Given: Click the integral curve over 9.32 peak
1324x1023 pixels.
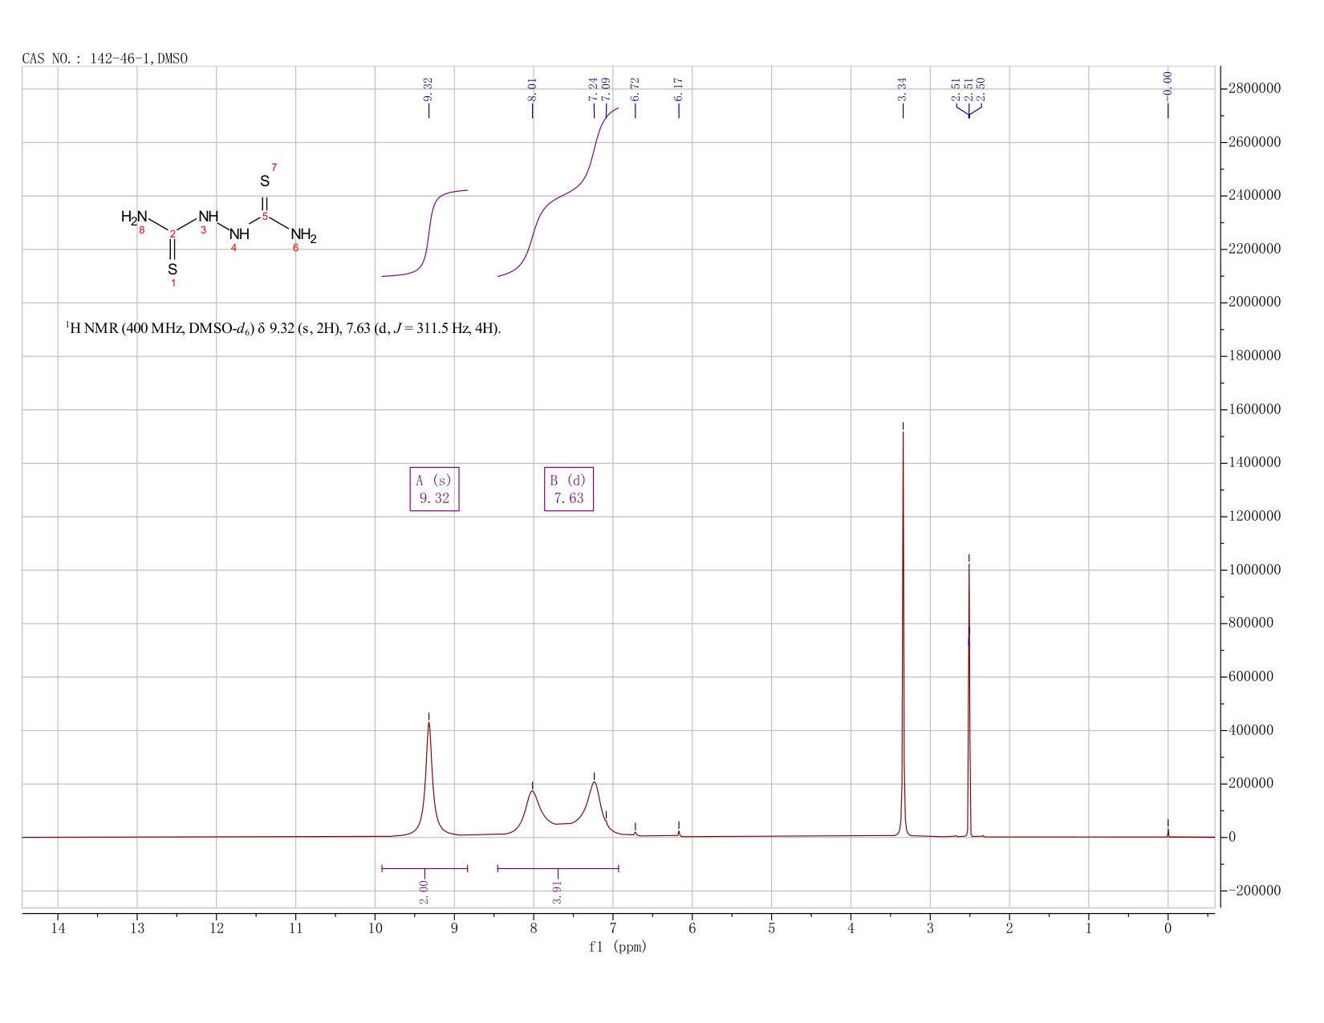Looking at the screenshot, I should tap(424, 233).
